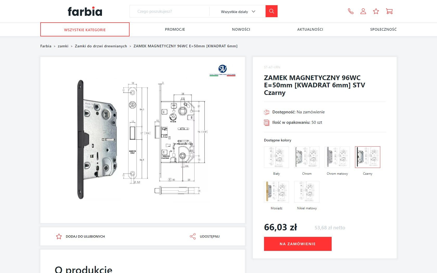Follow the Zamki do drzwi drewnianych breadcrumb
This screenshot has height=273, width=437.
coord(101,46)
